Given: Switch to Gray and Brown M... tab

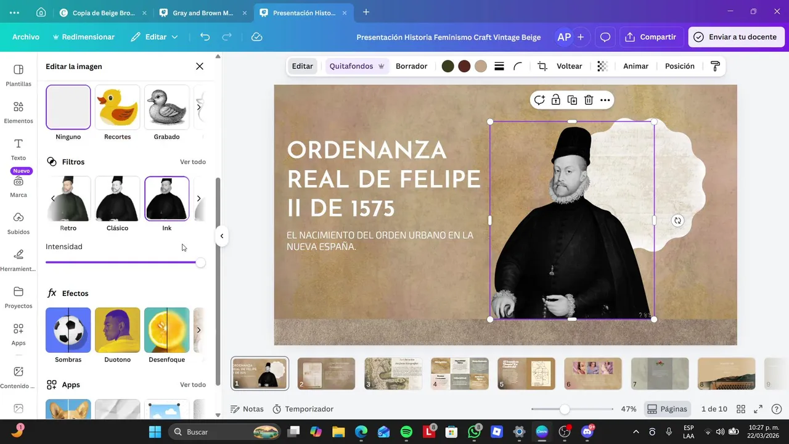Looking at the screenshot, I should (x=203, y=12).
